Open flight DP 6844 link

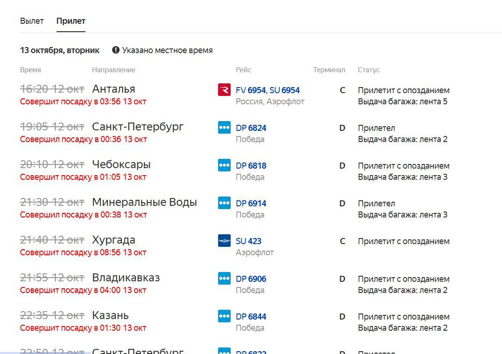pyautogui.click(x=251, y=317)
